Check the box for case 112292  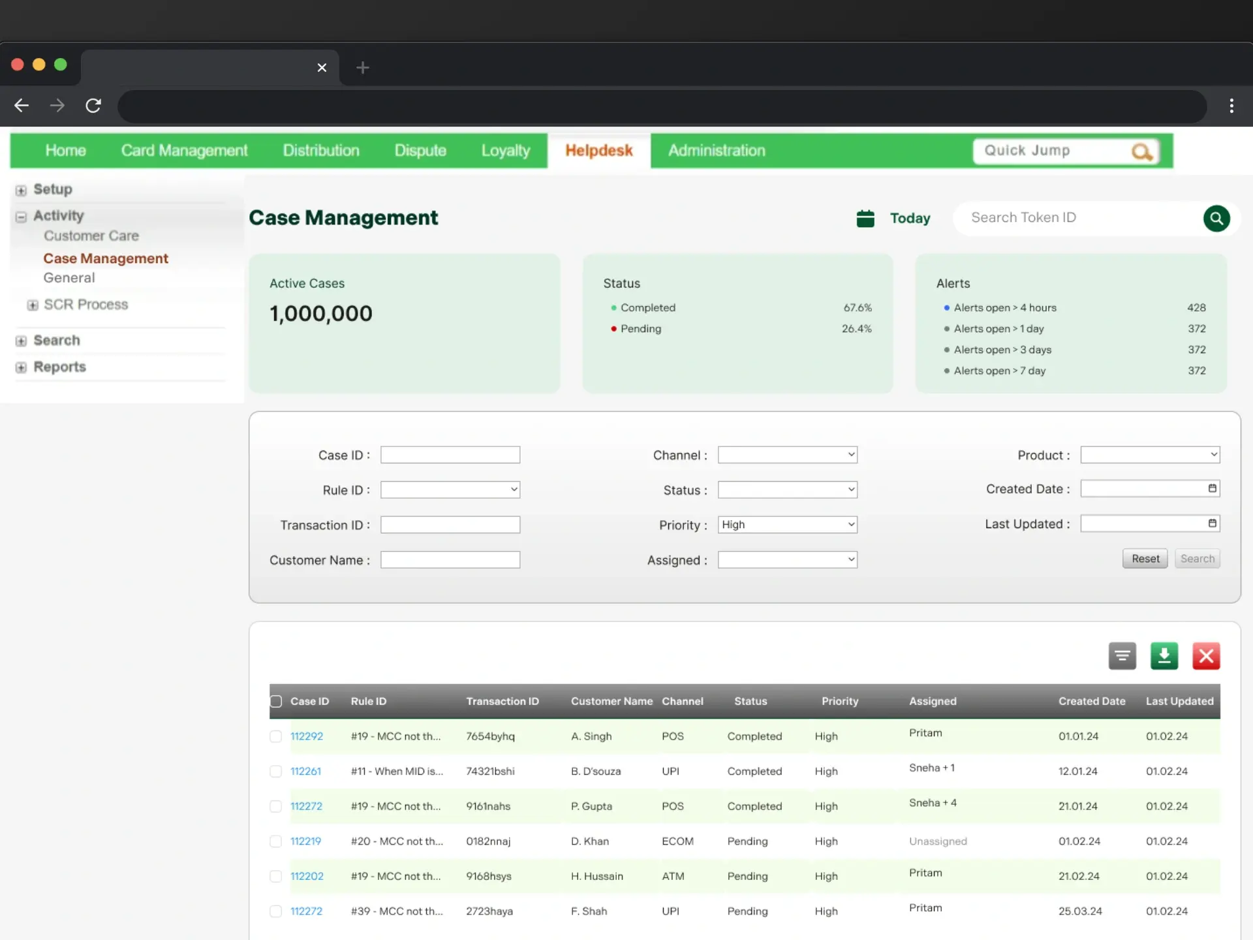[x=275, y=736]
